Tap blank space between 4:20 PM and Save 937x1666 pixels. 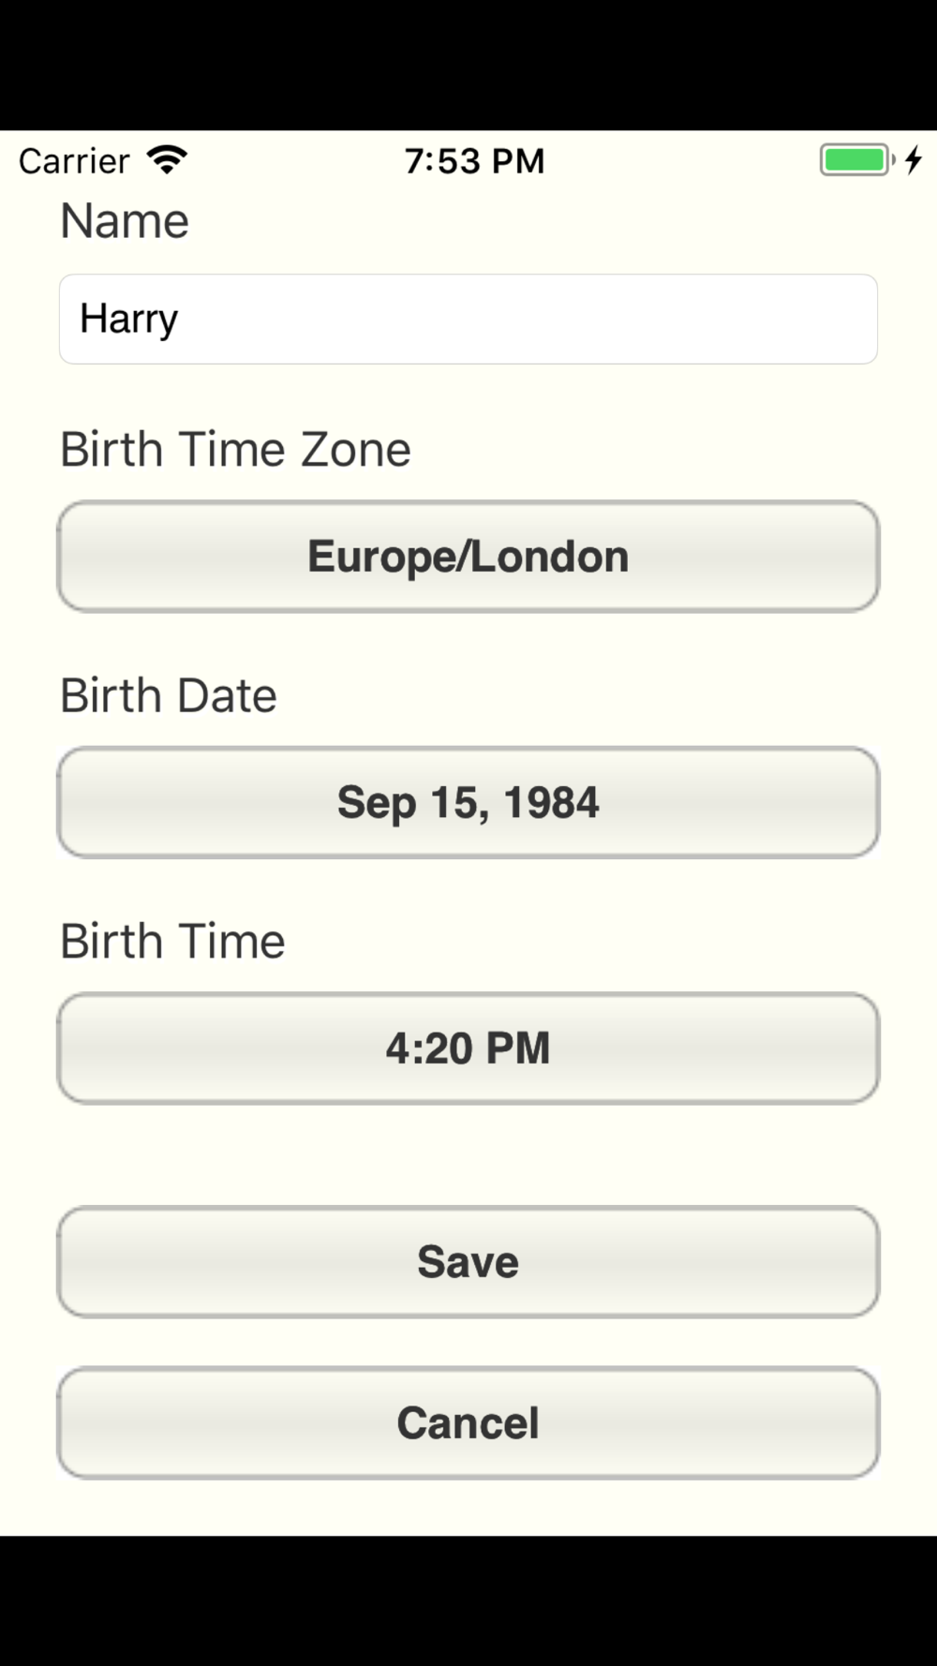coord(468,1155)
